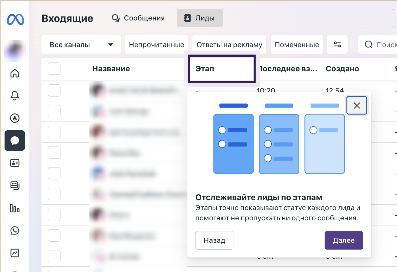Close the lead stages tooltip popup

[x=357, y=106]
